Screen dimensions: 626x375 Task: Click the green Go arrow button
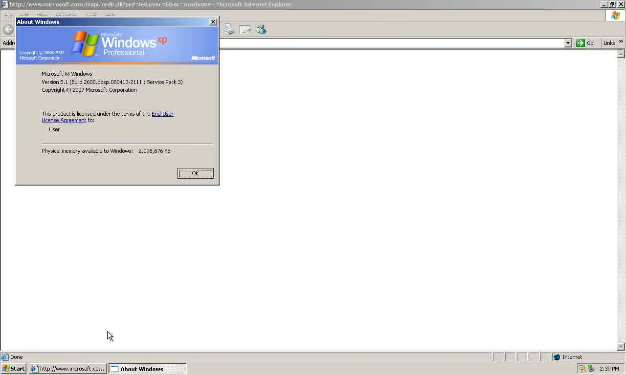pos(581,43)
